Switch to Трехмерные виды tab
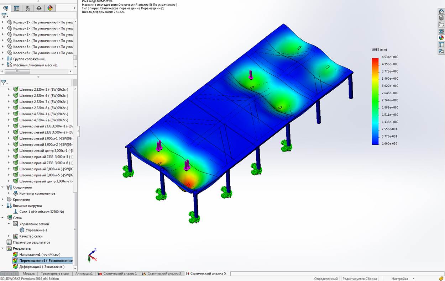This screenshot has height=281, width=445. click(55, 274)
